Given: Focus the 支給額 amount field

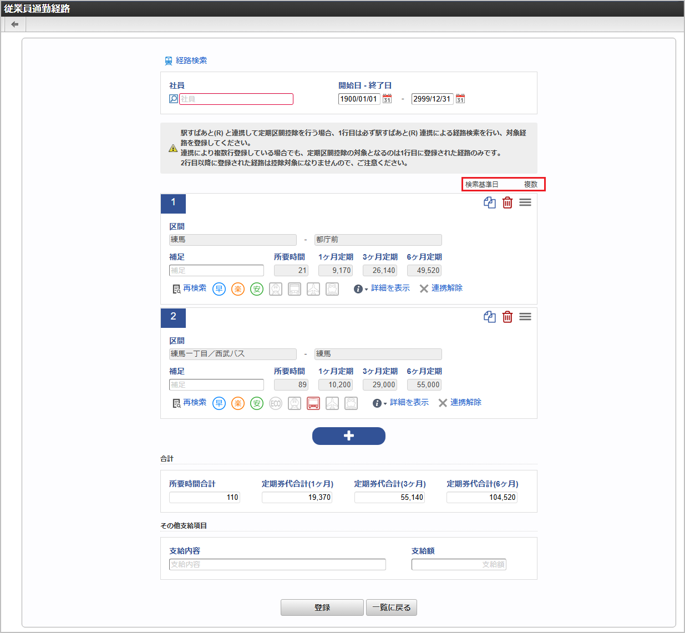Looking at the screenshot, I should (x=459, y=564).
